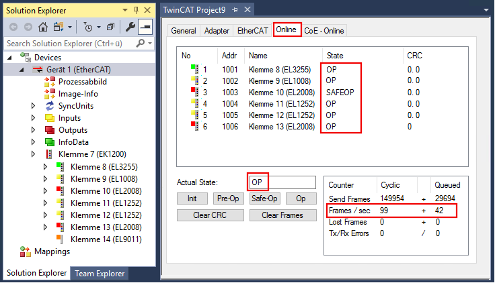Click the State column header
Viewport: 495px width, 283px height.
tap(335, 56)
